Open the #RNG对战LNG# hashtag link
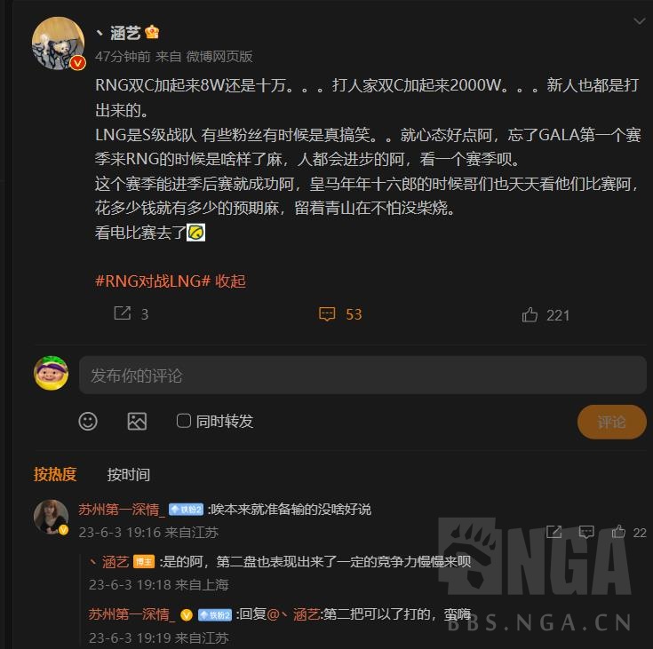Viewport: 653px width, 649px height. 153,281
